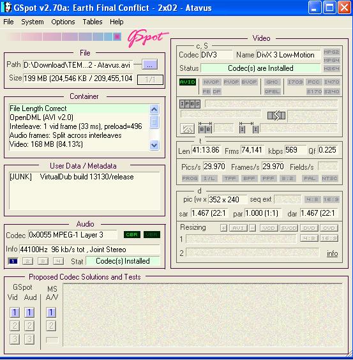Click the Codec DIV3 field
The height and width of the screenshot is (360, 353).
(x=216, y=55)
